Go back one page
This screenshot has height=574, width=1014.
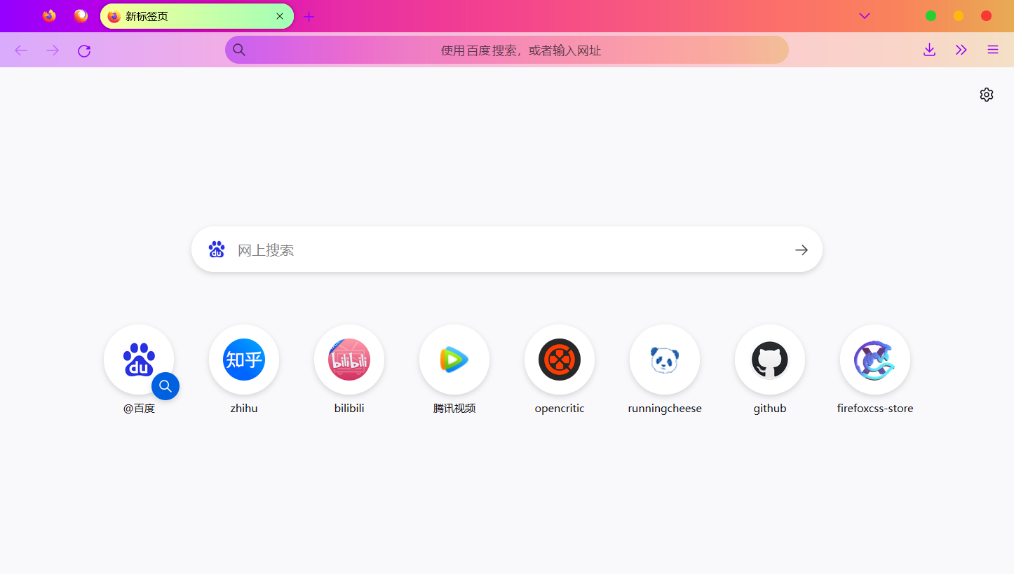click(x=21, y=50)
